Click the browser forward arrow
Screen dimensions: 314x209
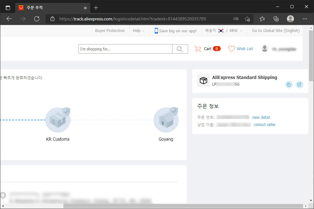coord(23,19)
